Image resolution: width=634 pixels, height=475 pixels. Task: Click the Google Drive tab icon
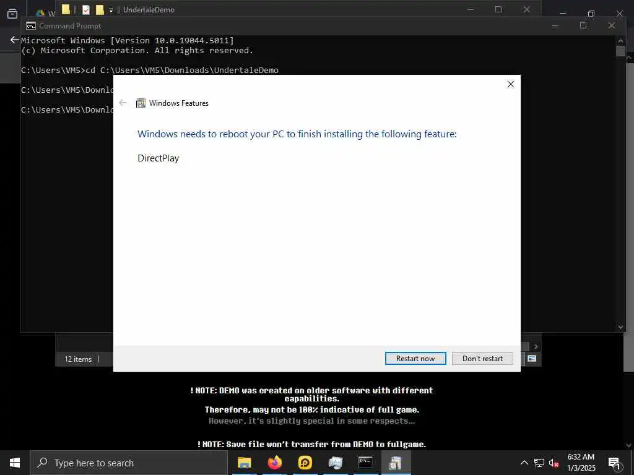pyautogui.click(x=40, y=14)
